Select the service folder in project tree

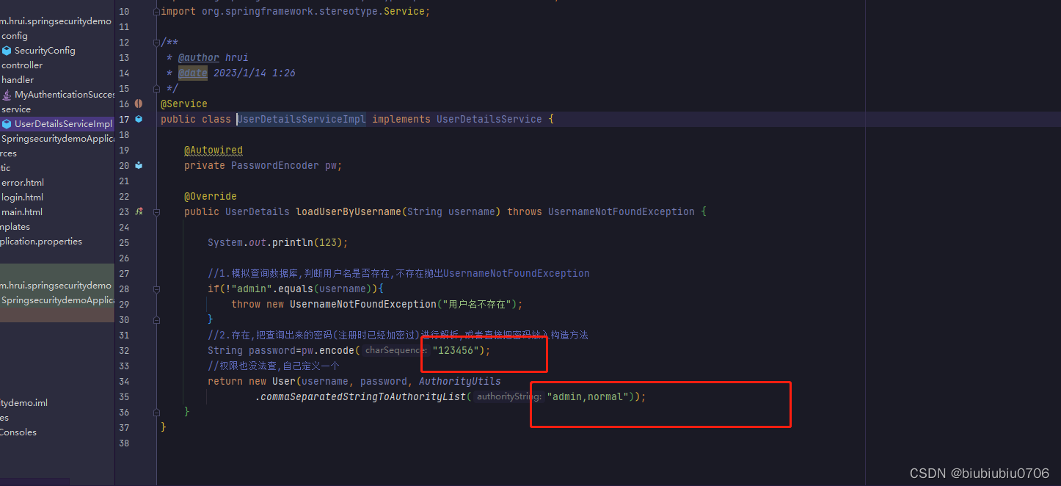click(x=16, y=109)
